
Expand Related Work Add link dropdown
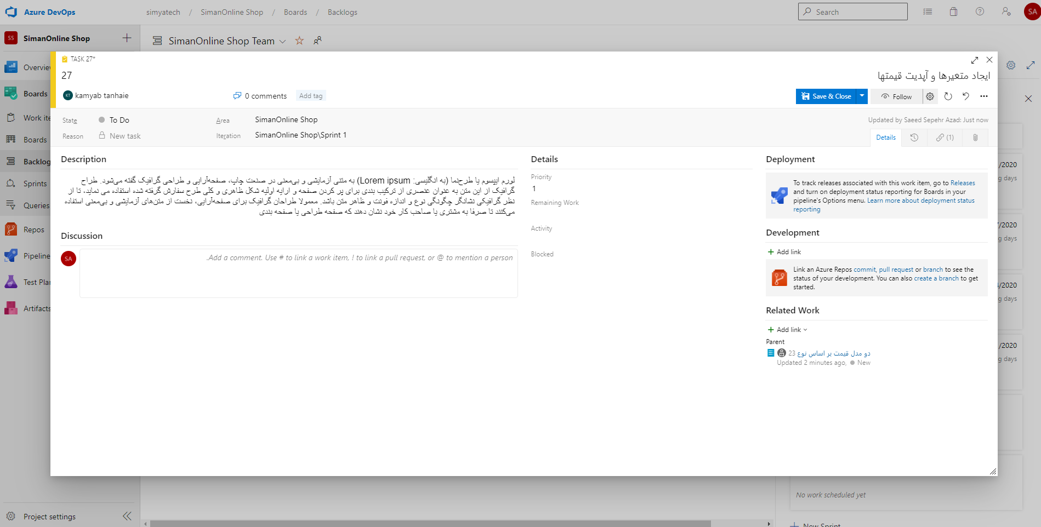click(788, 330)
